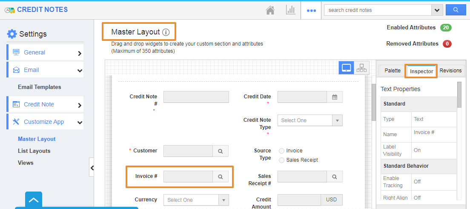470x209 pixels.
Task: Click the Inspector panel vertical scrollbar
Action: pyautogui.click(x=459, y=95)
